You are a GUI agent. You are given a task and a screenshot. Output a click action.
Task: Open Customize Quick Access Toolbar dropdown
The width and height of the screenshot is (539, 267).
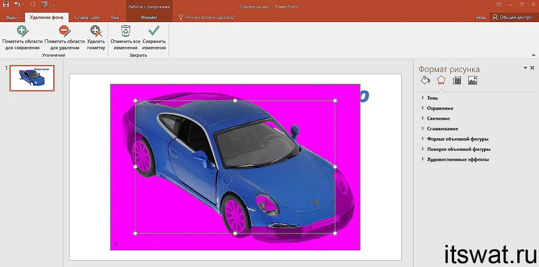pos(54,5)
